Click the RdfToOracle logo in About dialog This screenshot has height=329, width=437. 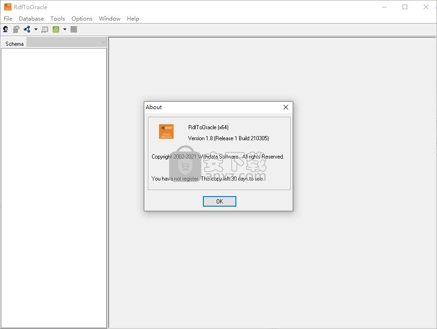coord(166,132)
